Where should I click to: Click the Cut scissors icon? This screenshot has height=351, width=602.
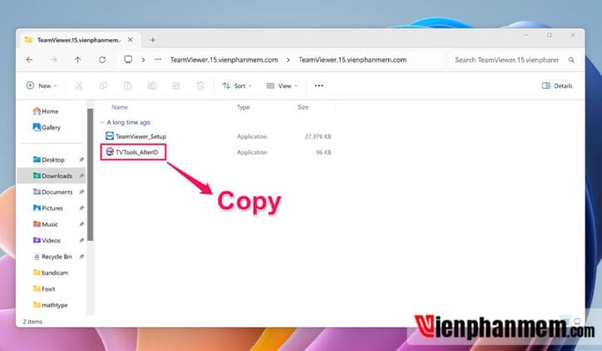79,85
